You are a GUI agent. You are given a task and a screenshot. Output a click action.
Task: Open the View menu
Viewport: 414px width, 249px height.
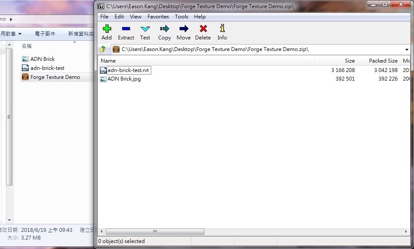135,17
